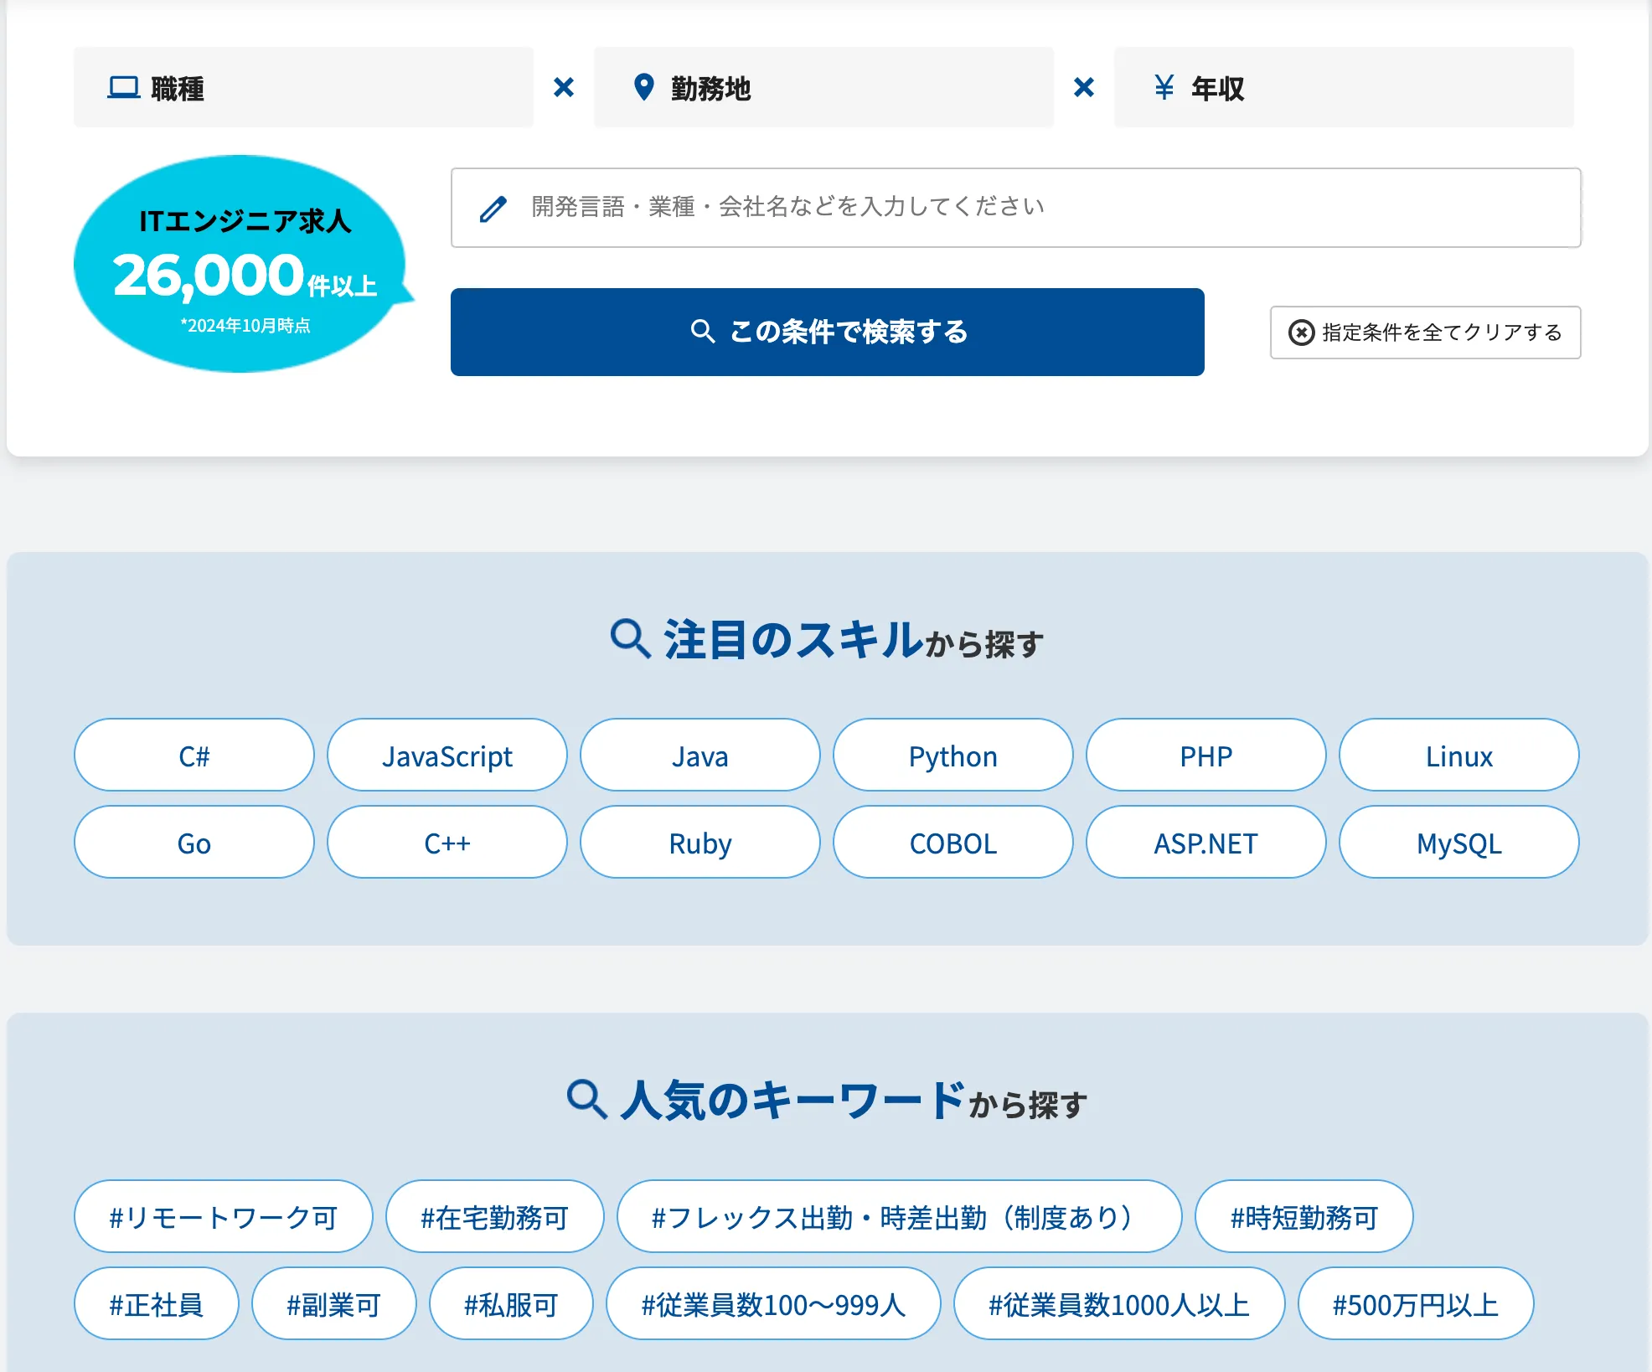Select the MySQL skill tag

pos(1459,843)
